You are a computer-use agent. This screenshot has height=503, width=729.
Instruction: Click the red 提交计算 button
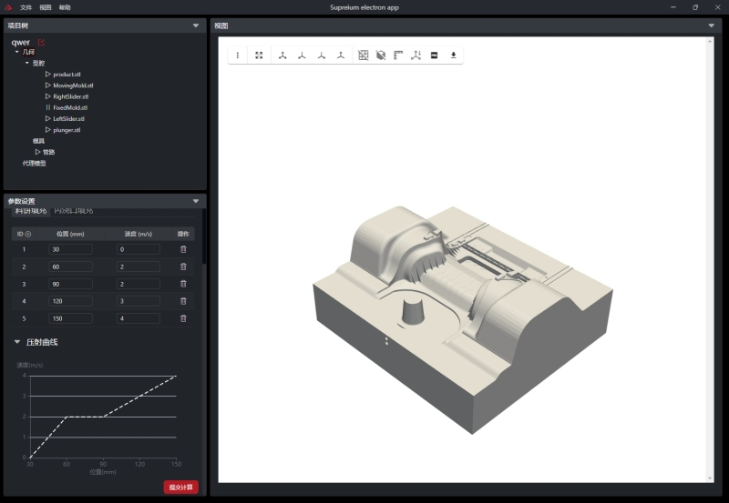pos(180,487)
